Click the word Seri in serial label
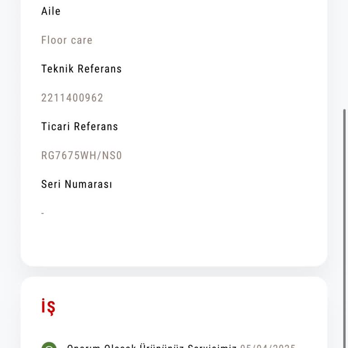348x348 pixels. coord(51,184)
